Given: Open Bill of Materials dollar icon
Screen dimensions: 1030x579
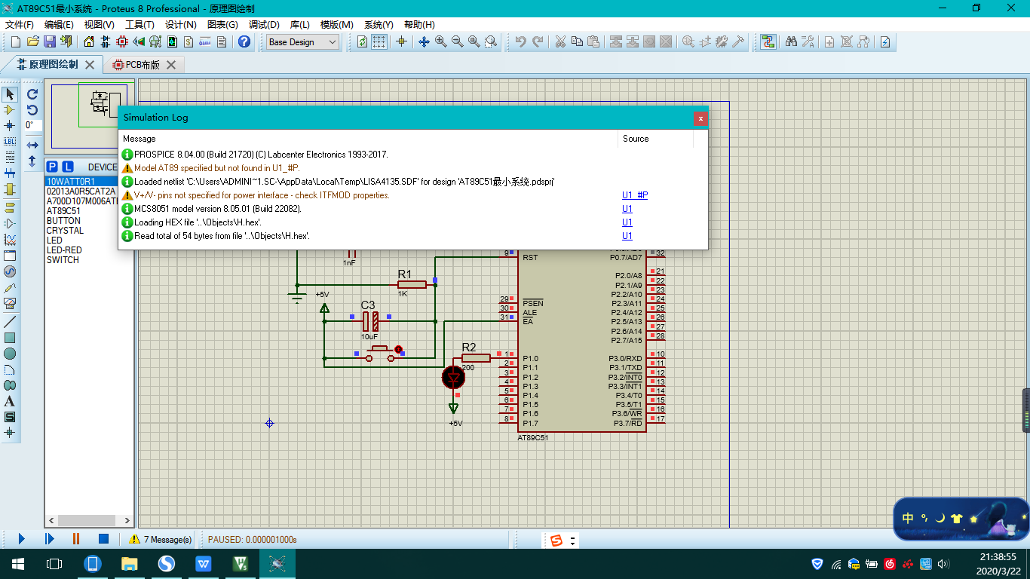Looking at the screenshot, I should tap(189, 41).
